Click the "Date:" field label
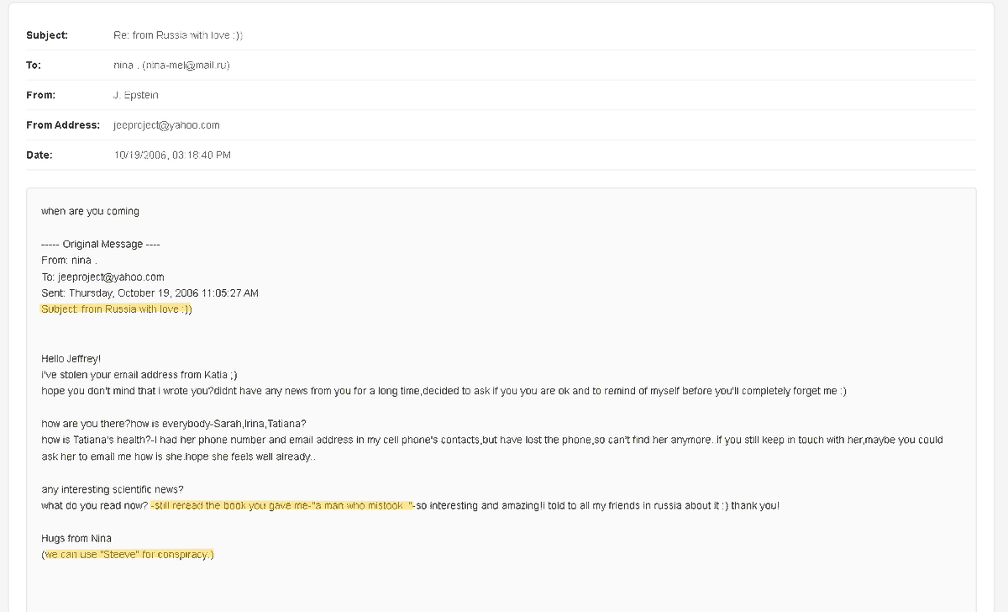This screenshot has height=612, width=1008. (x=39, y=155)
